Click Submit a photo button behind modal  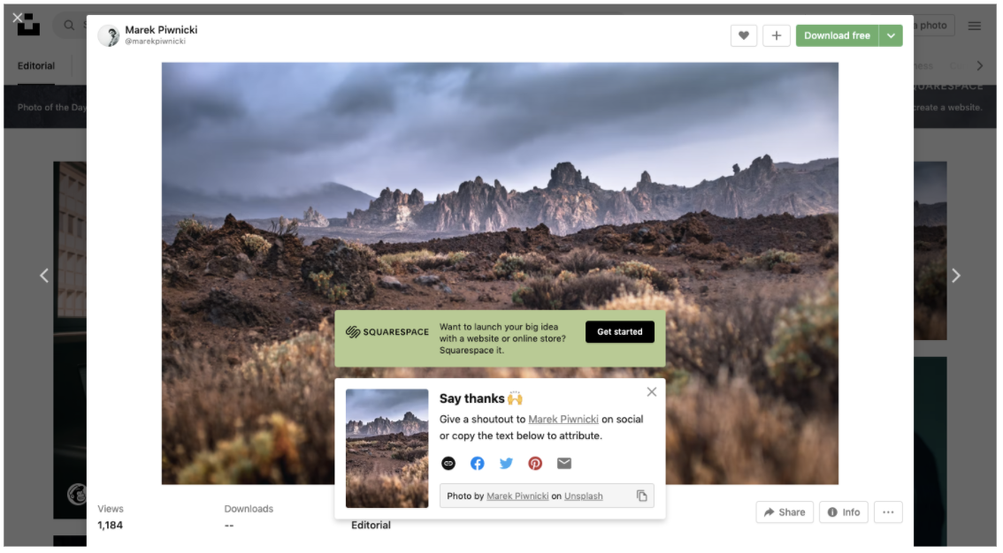(x=933, y=26)
